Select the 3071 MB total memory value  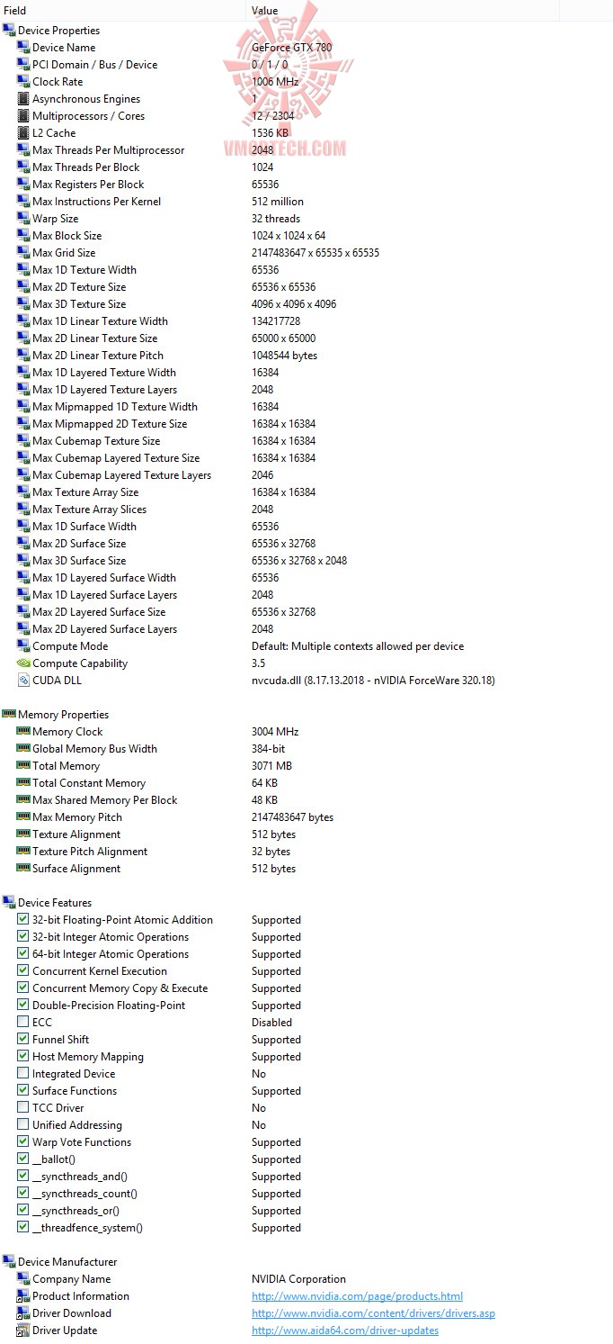(x=271, y=766)
